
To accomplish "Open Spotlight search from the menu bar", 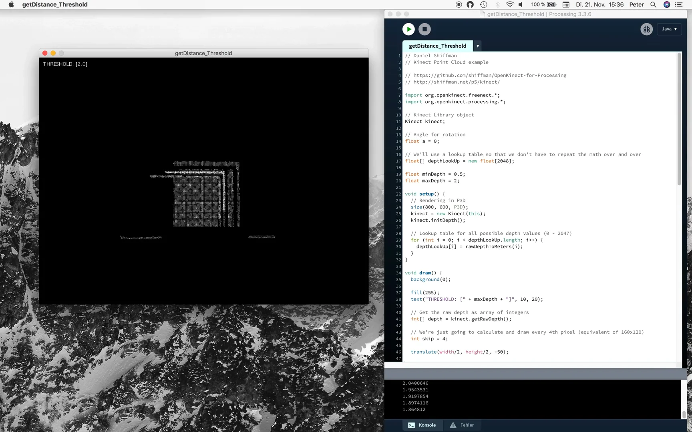I will (653, 4).
